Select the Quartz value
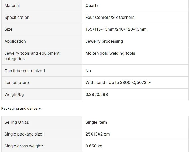This screenshot has height=152, width=189. coord(92,6)
